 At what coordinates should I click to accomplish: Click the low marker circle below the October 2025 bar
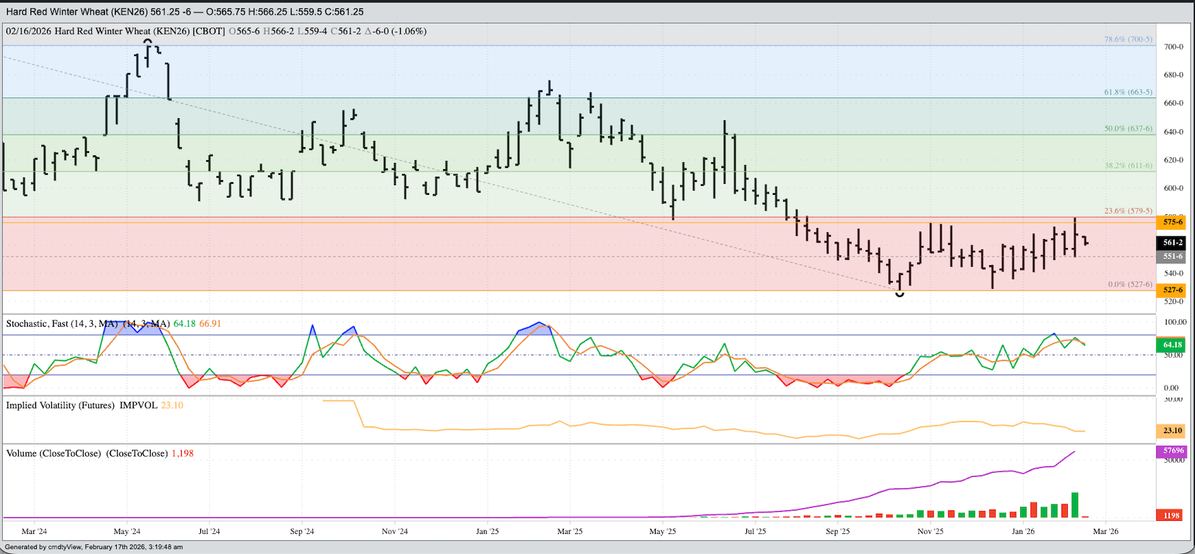tap(899, 294)
